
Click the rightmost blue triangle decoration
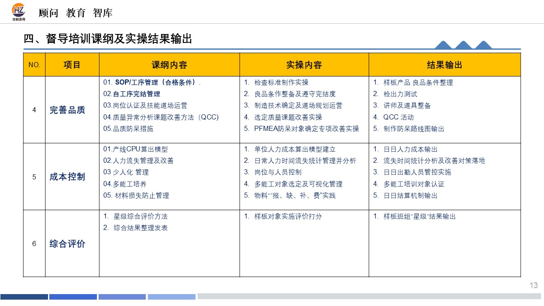483,45
